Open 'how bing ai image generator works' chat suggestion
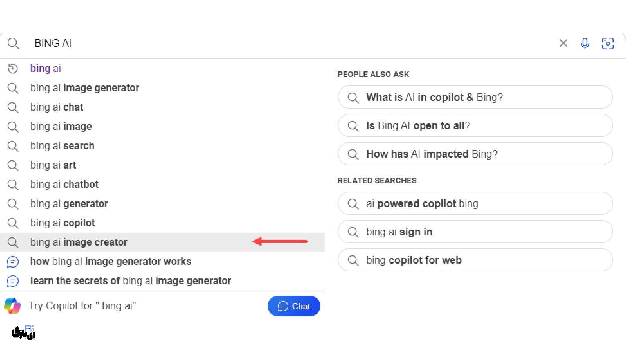Image resolution: width=626 pixels, height=352 pixels. (x=162, y=261)
